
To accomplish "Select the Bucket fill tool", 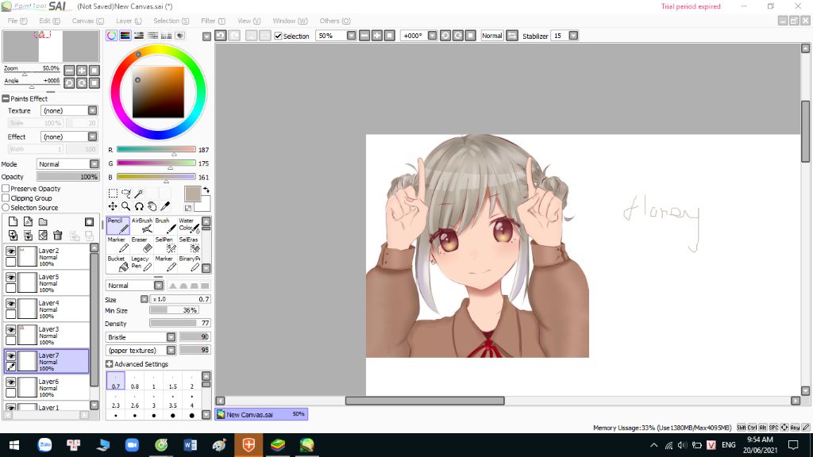I will tap(118, 263).
